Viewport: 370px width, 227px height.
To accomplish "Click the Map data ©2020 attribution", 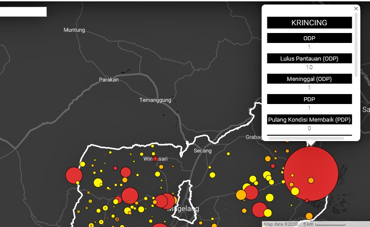I will click(281, 224).
